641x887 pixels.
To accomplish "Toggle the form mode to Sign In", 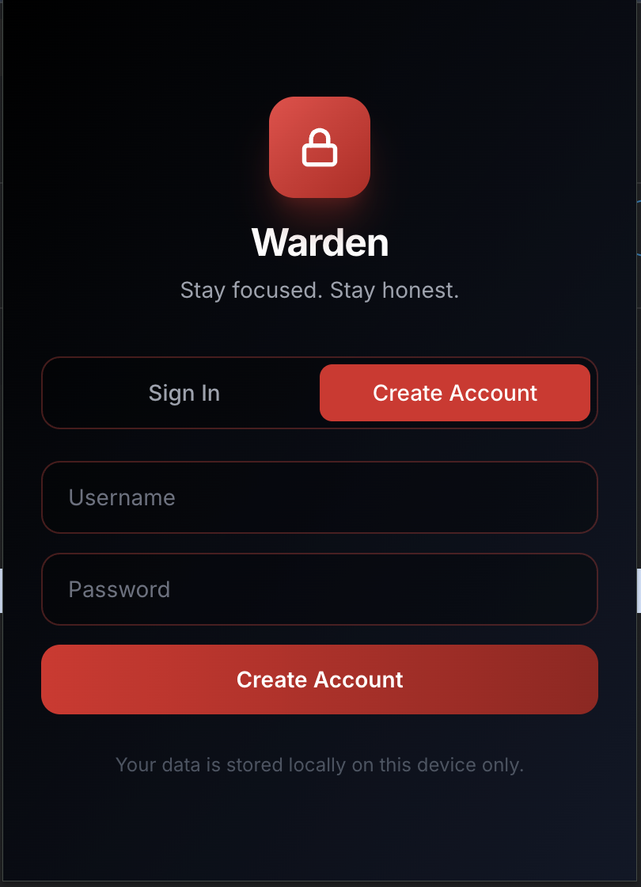I will [184, 393].
